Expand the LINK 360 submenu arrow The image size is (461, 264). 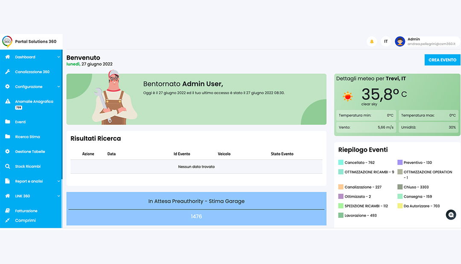point(58,196)
